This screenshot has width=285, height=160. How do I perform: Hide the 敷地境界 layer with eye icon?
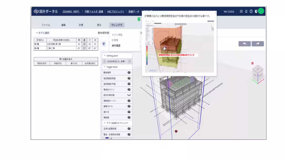click(x=129, y=72)
